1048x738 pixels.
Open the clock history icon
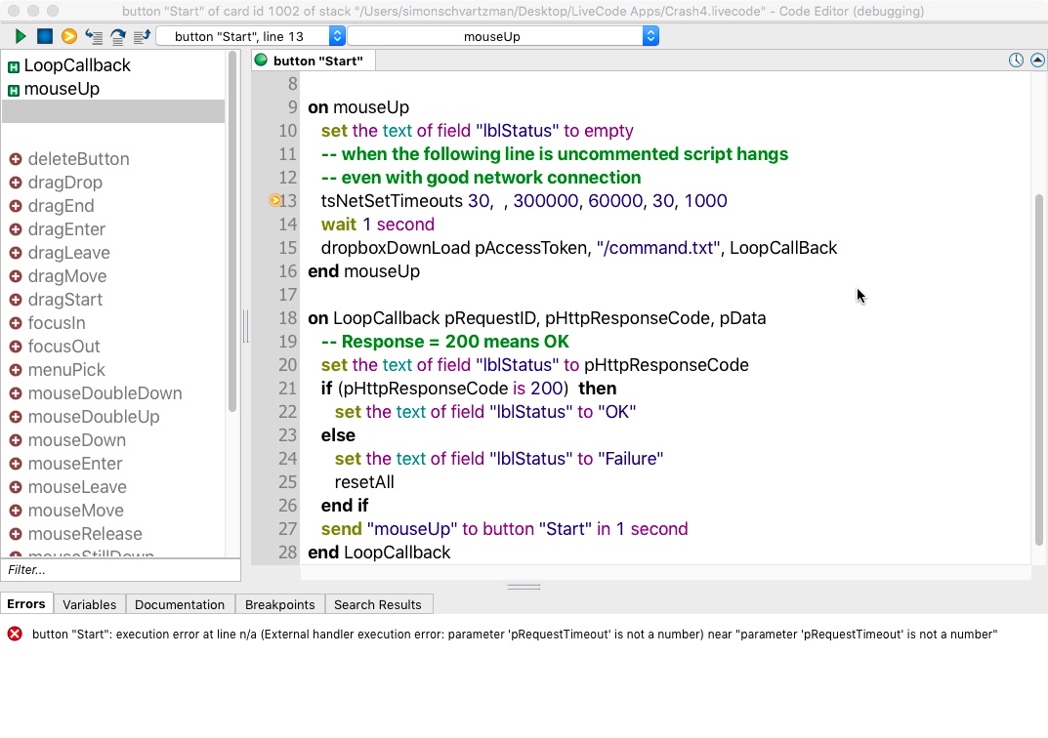coord(1016,61)
